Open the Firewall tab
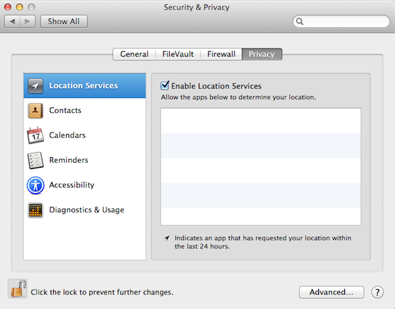This screenshot has height=309, width=395. tap(221, 54)
